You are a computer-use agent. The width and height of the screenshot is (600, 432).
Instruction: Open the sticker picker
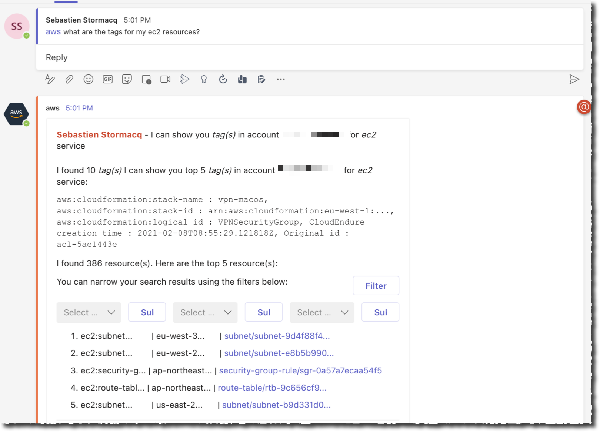click(x=127, y=79)
